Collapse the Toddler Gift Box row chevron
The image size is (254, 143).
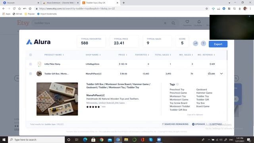[x=221, y=73]
